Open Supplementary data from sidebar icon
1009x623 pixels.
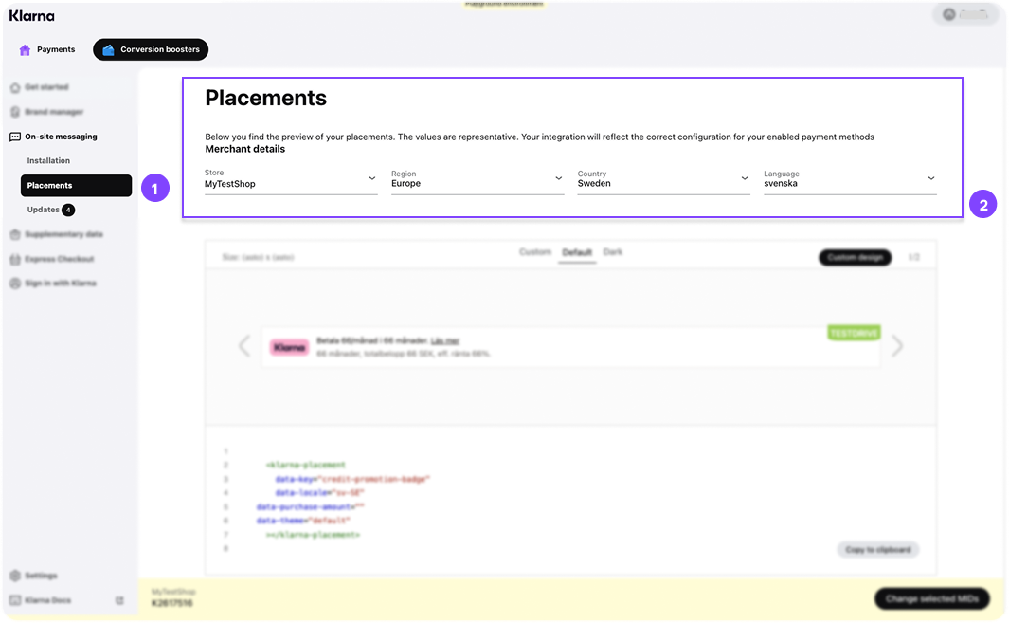15,234
